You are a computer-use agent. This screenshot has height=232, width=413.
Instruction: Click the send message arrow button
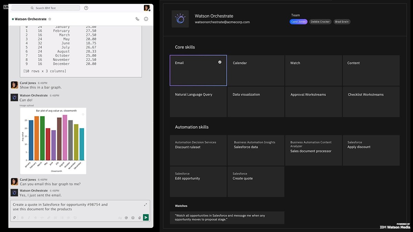146,217
